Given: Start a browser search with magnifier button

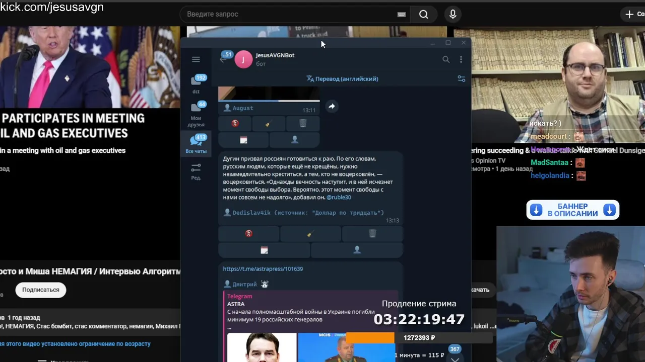Looking at the screenshot, I should [x=424, y=15].
